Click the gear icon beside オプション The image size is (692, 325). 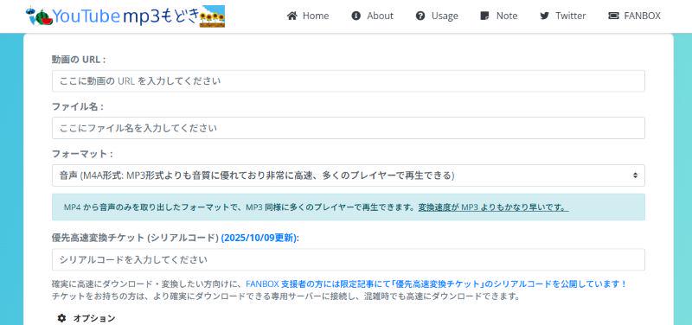click(61, 318)
